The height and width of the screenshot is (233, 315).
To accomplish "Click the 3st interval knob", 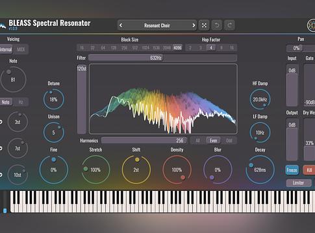I will (x=18, y=122).
